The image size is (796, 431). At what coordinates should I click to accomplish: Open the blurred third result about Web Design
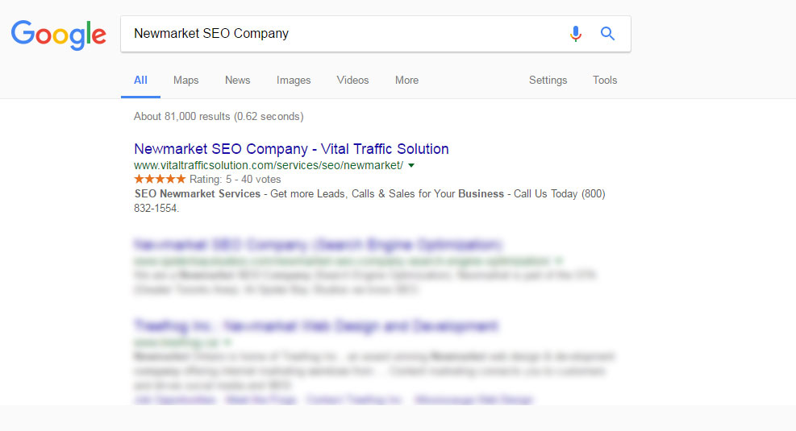click(316, 325)
